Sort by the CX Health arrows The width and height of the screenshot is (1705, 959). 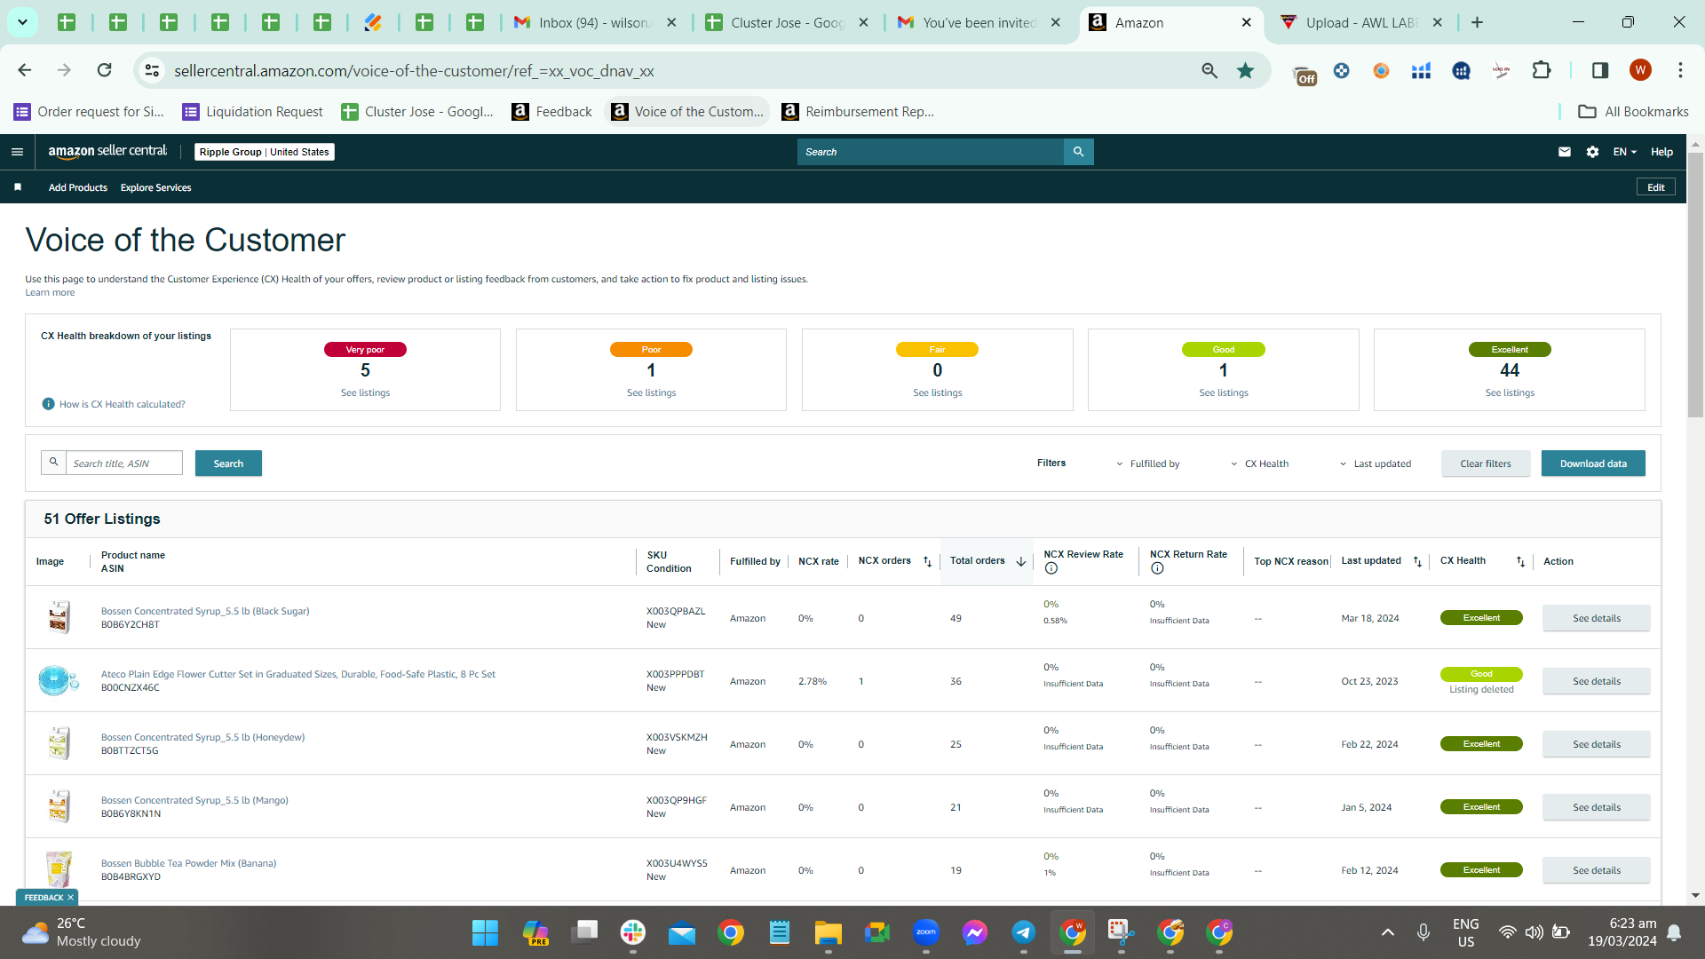coord(1520,561)
